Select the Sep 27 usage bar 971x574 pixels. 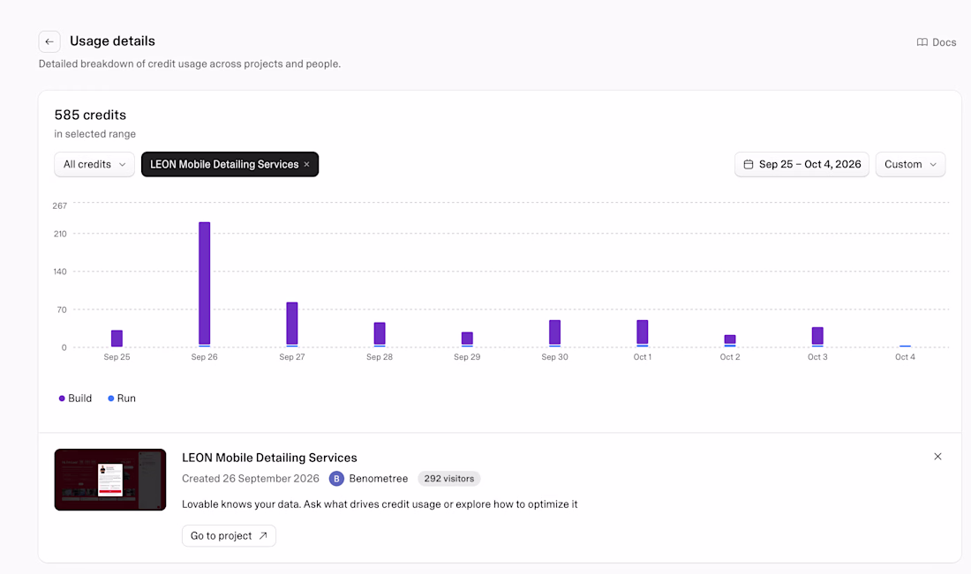tap(292, 324)
